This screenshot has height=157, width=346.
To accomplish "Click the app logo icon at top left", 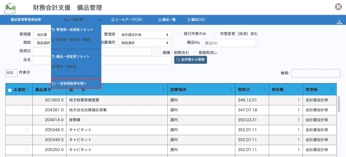I will coord(10,8).
